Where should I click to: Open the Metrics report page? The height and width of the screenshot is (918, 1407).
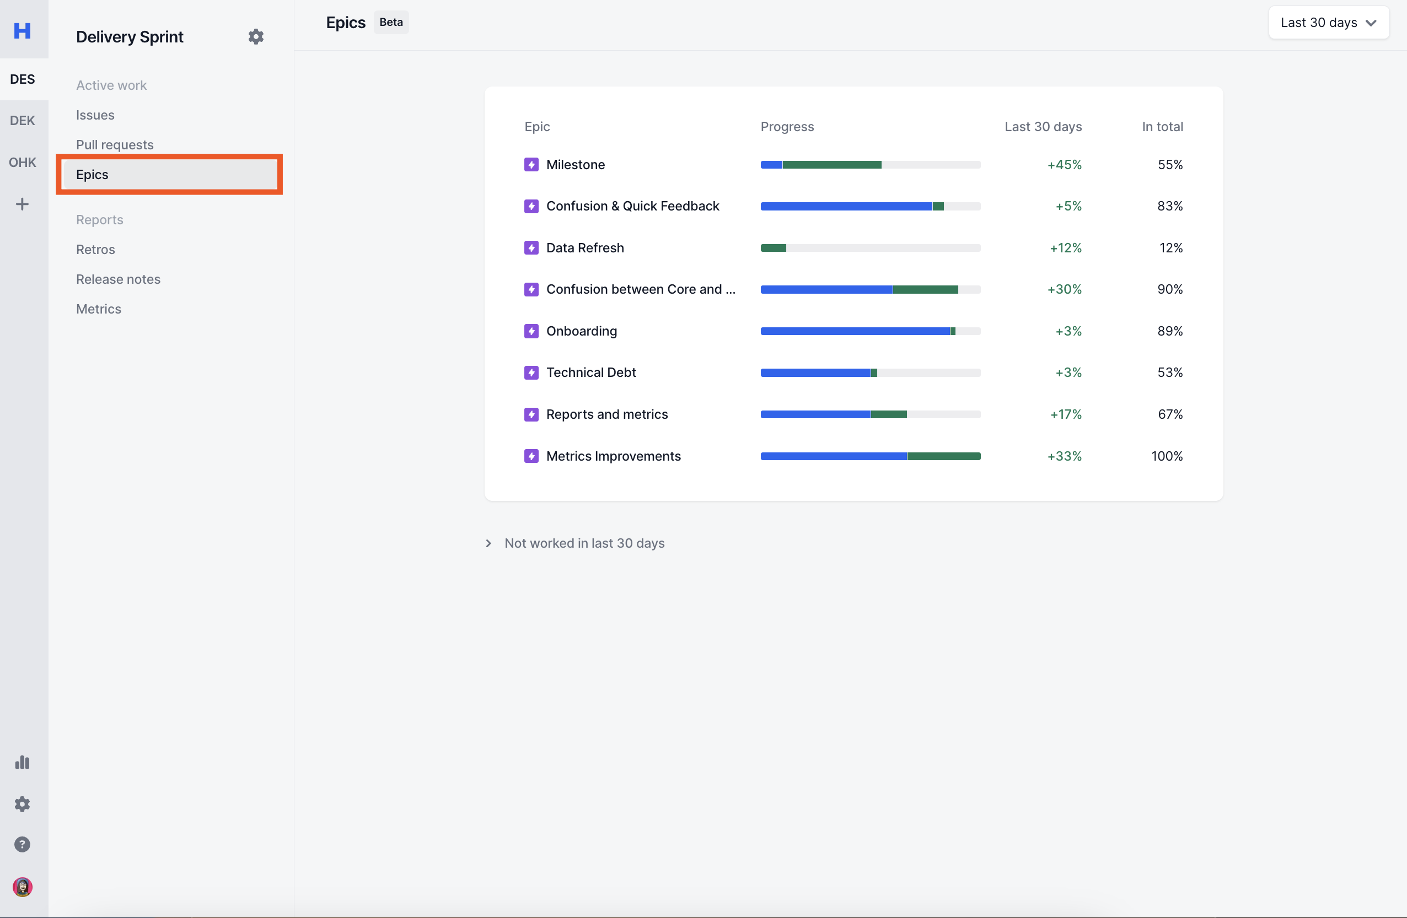99,309
